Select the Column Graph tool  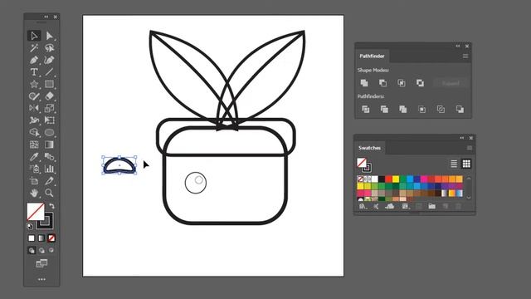tap(50, 169)
